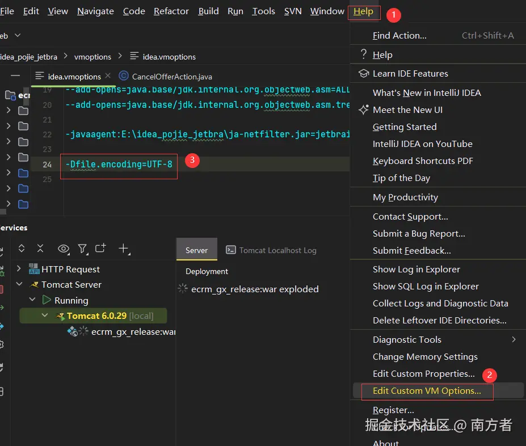Viewport: 526px width, 446px height.
Task: Select Tomcat 6.0.29 [local] service
Action: (x=93, y=315)
